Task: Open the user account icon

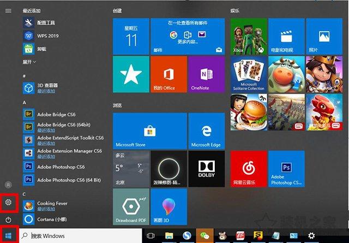Action: coord(8,185)
